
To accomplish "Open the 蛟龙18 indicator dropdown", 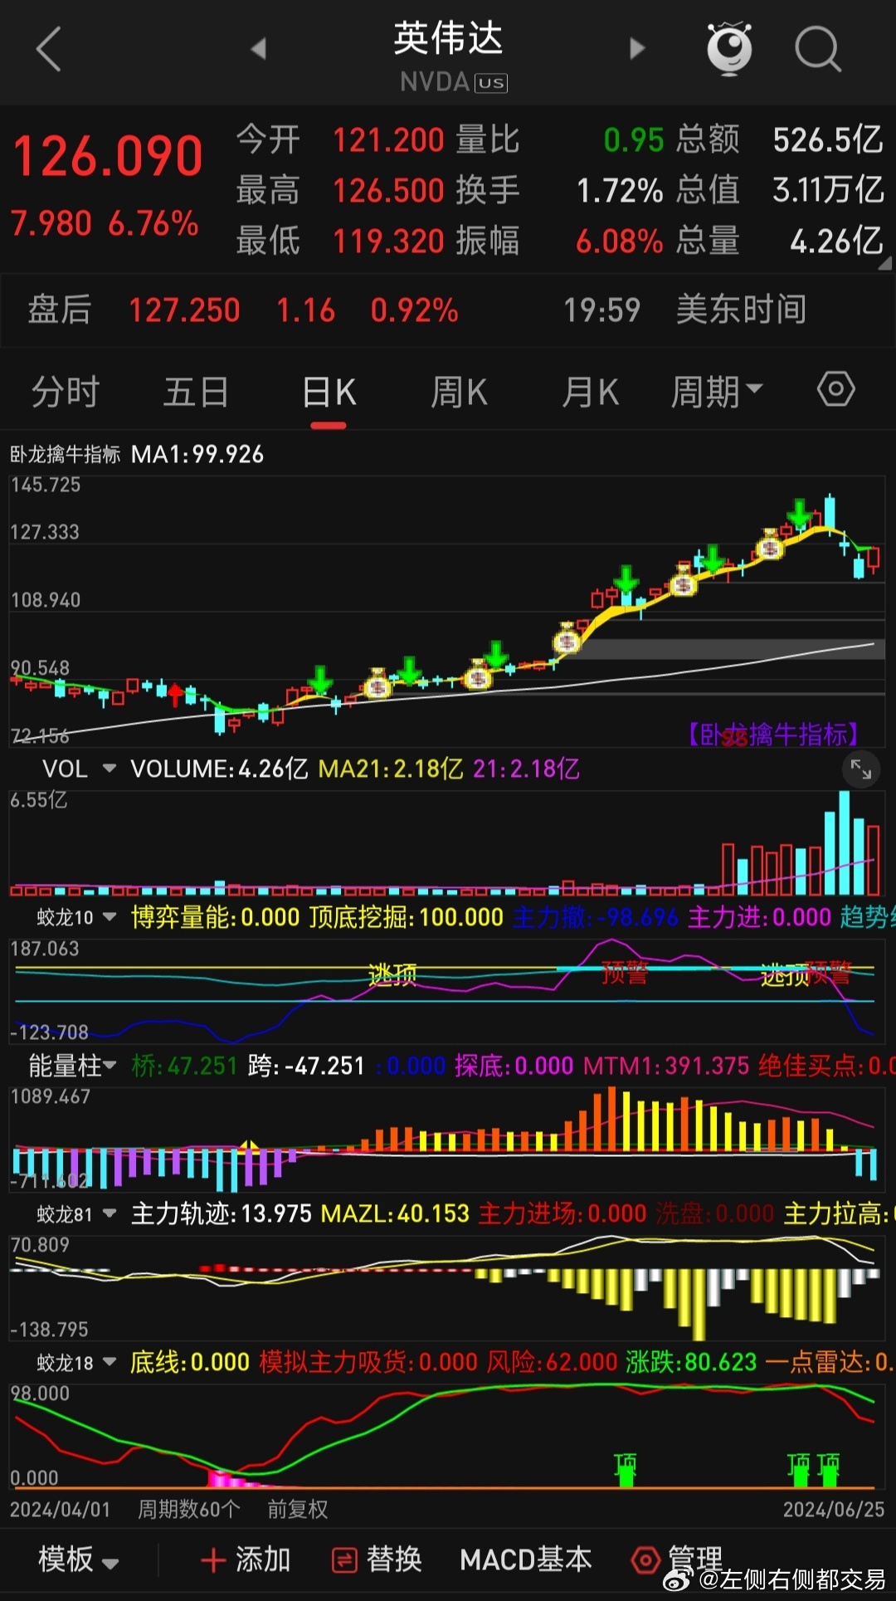I will [x=76, y=1362].
